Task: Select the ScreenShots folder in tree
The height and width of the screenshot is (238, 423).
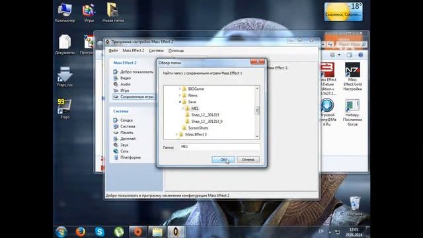Action: coord(195,128)
